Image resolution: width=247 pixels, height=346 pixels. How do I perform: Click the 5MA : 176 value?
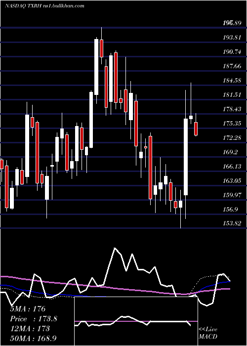coord(28,309)
